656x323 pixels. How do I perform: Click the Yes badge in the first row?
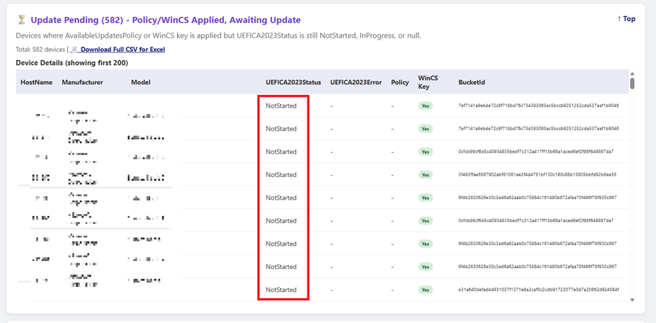pos(425,106)
